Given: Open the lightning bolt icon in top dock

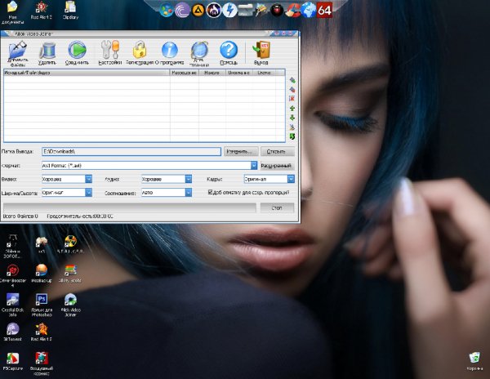Looking at the screenshot, I should 229,11.
